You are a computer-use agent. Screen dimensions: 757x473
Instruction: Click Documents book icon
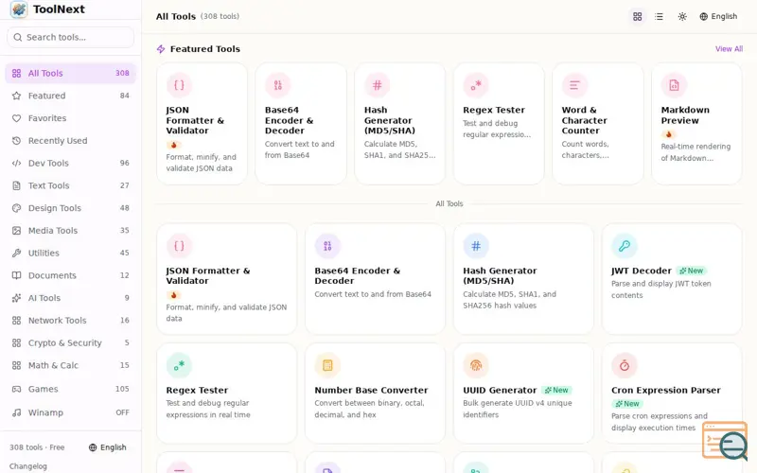point(16,275)
